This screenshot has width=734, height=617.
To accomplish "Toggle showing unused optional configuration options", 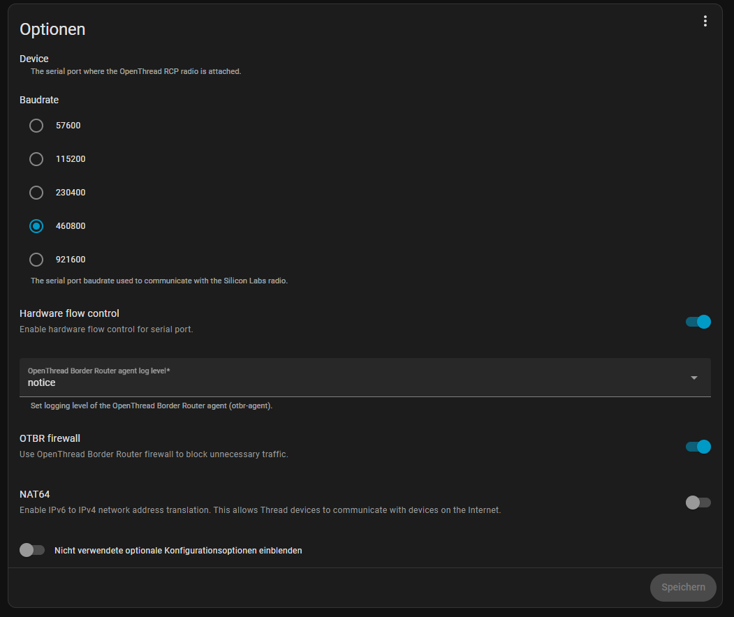I will click(32, 550).
